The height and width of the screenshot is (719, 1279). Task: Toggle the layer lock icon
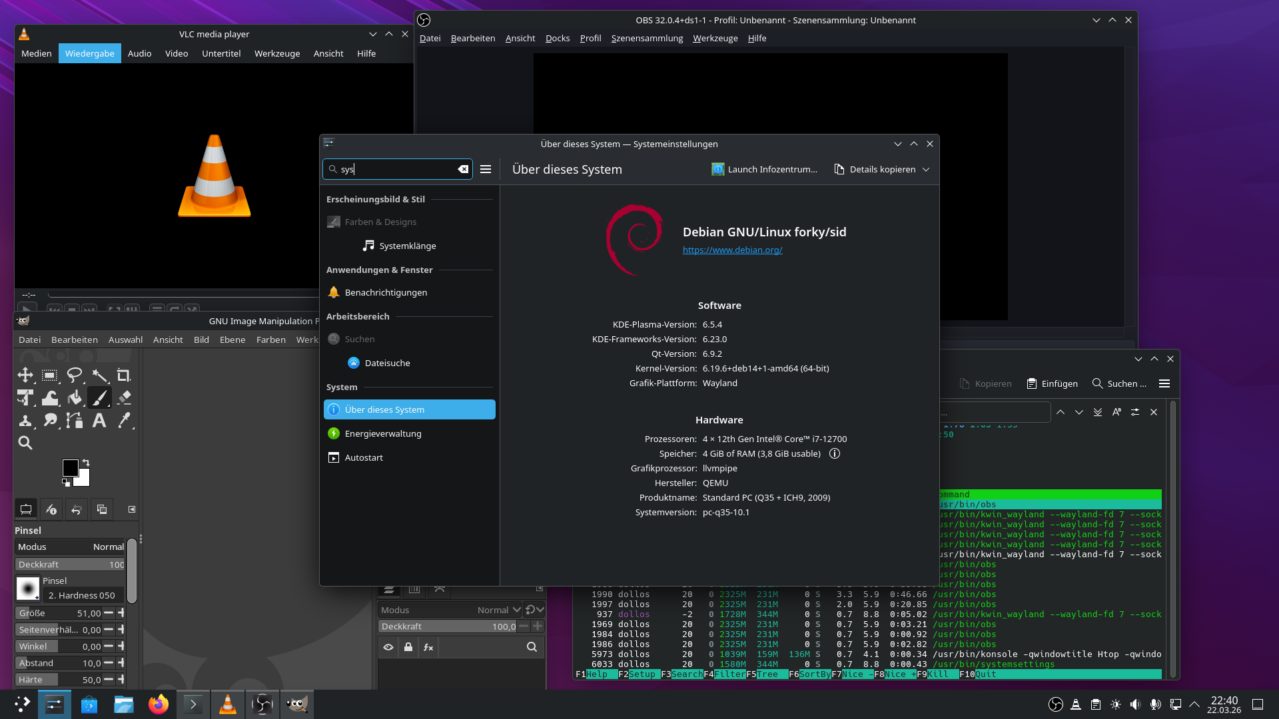pos(408,647)
